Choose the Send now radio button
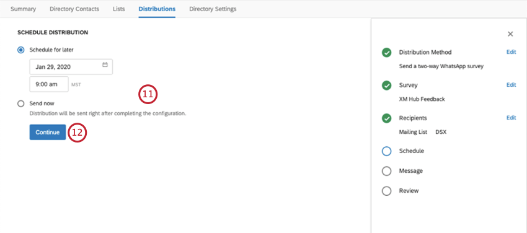Viewport: 527px width, 233px height. coord(21,103)
